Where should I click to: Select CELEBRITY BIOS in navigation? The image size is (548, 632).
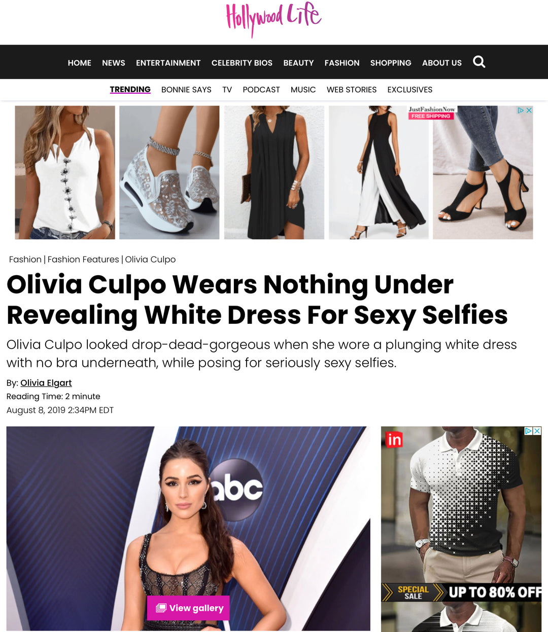(x=242, y=63)
